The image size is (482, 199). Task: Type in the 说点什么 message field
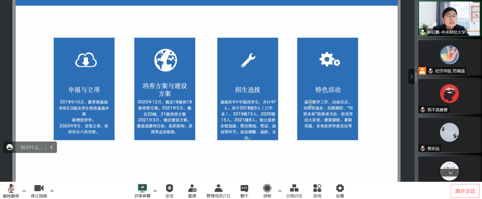pyautogui.click(x=31, y=147)
